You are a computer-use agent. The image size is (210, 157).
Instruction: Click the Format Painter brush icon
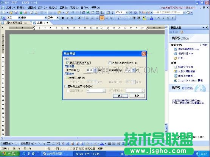67,12
